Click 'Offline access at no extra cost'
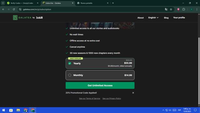The height and width of the screenshot is (113, 200). coord(85,41)
